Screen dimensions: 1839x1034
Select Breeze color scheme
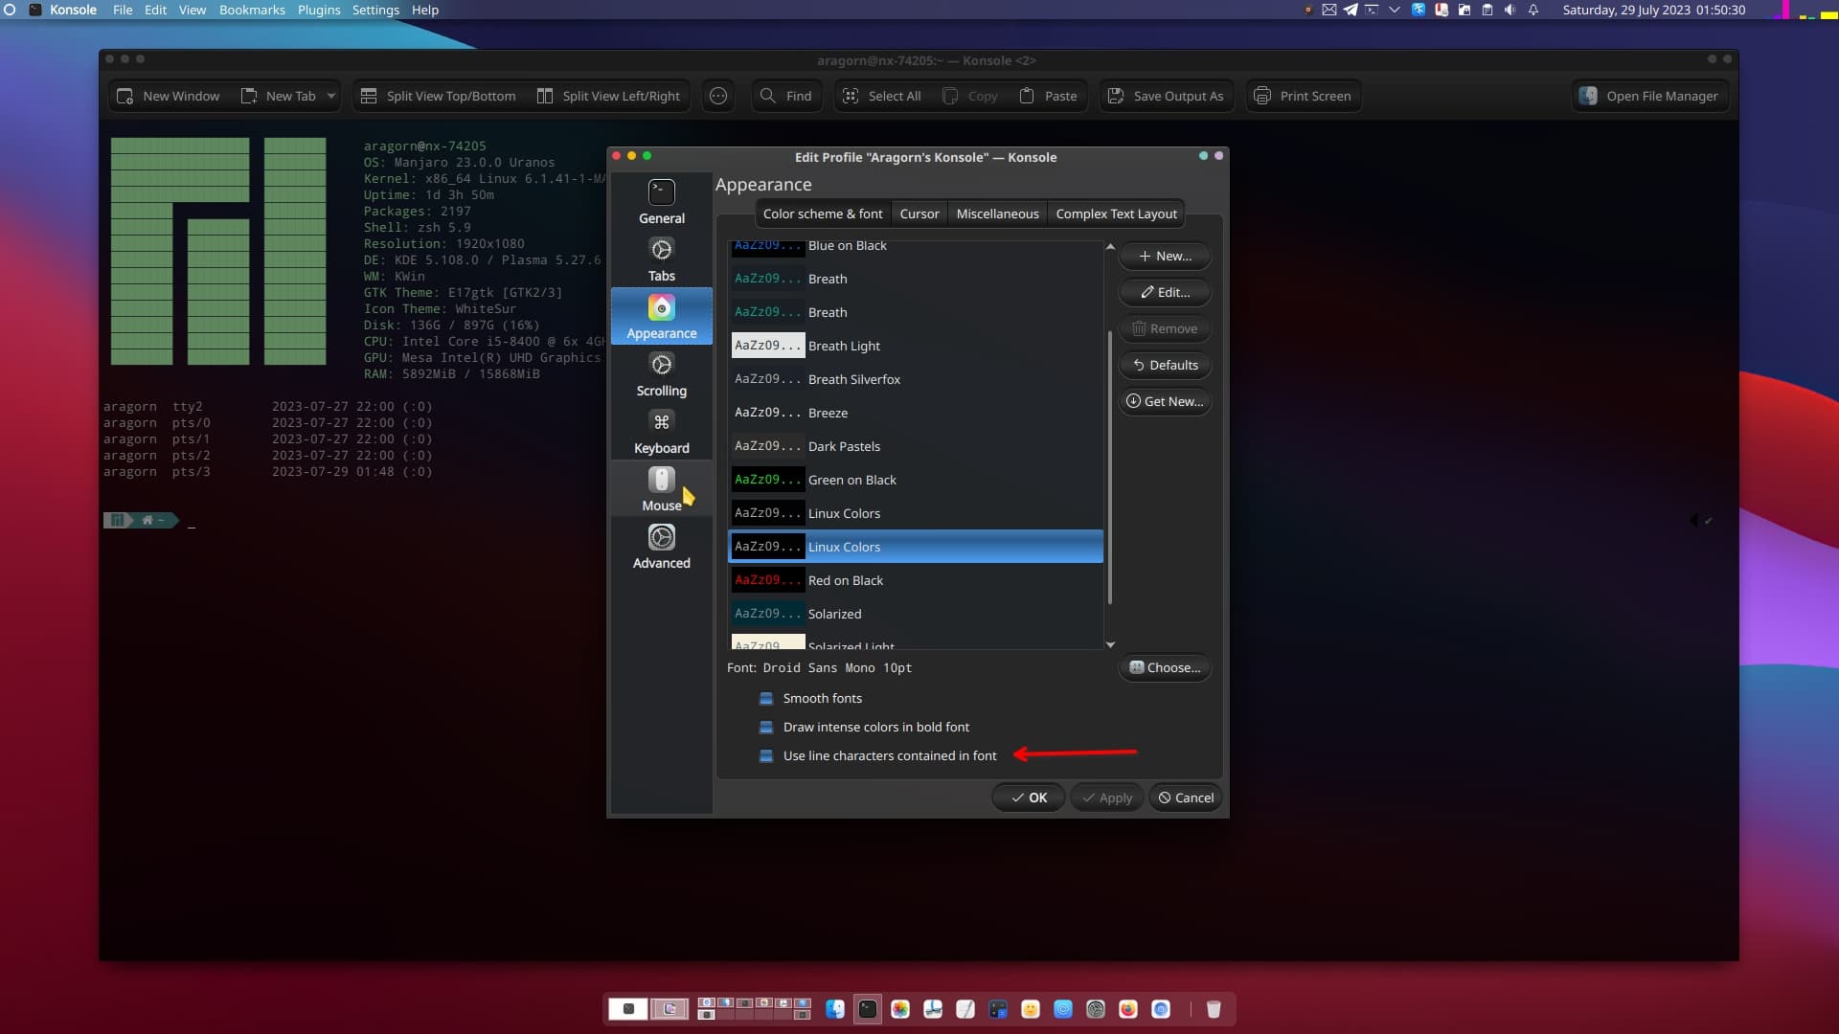click(915, 413)
